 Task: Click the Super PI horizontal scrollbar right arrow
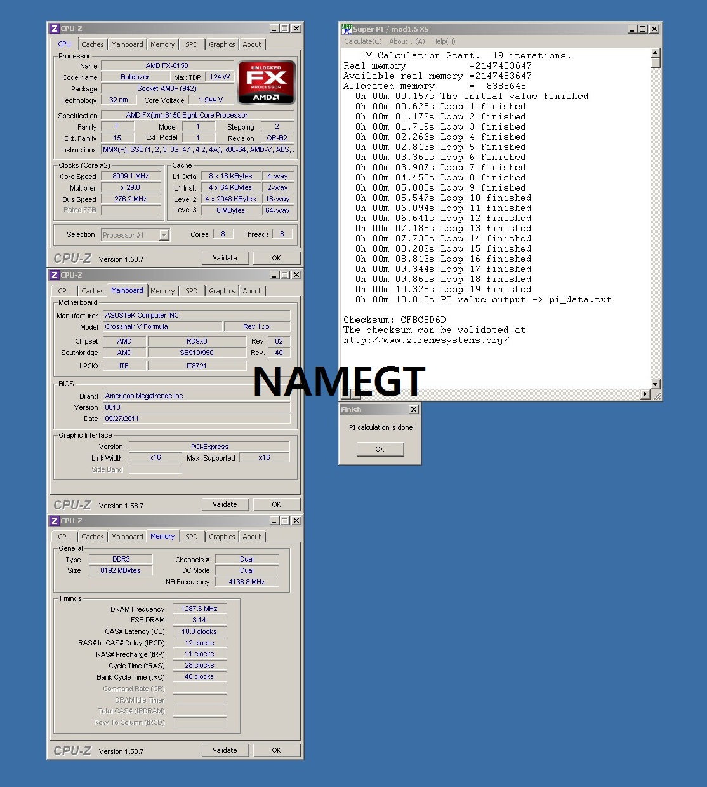click(646, 394)
